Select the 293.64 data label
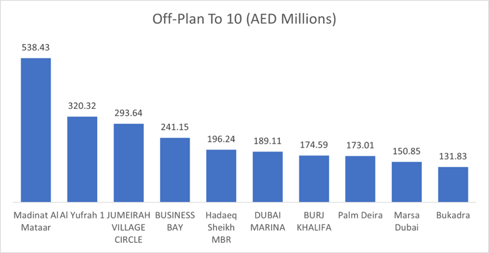 tap(128, 114)
